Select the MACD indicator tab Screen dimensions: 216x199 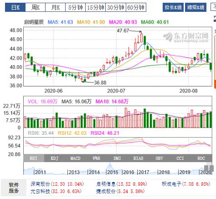point(75,158)
